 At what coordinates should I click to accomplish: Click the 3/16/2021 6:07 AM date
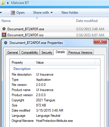90,35
